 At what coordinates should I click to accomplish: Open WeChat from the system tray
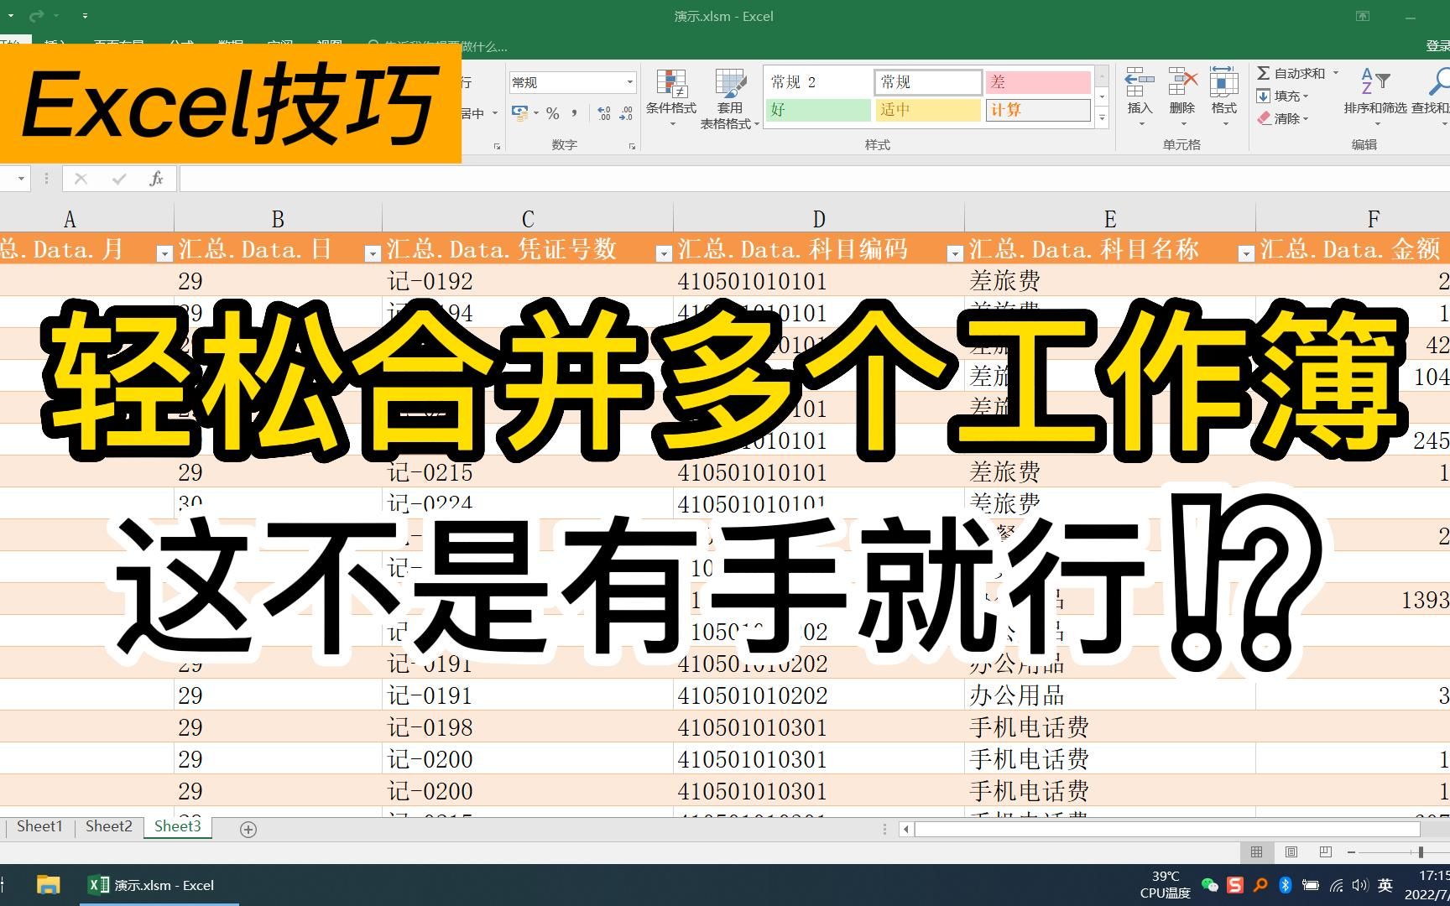click(x=1209, y=885)
